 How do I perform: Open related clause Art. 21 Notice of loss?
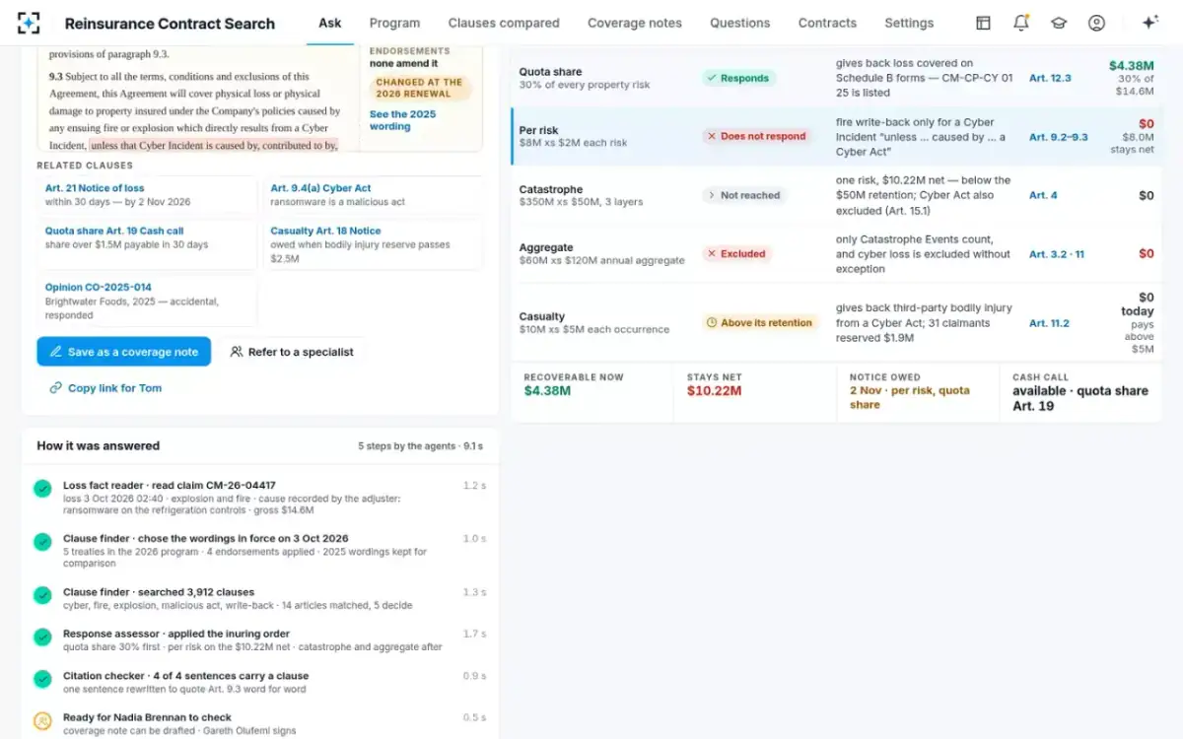point(146,195)
